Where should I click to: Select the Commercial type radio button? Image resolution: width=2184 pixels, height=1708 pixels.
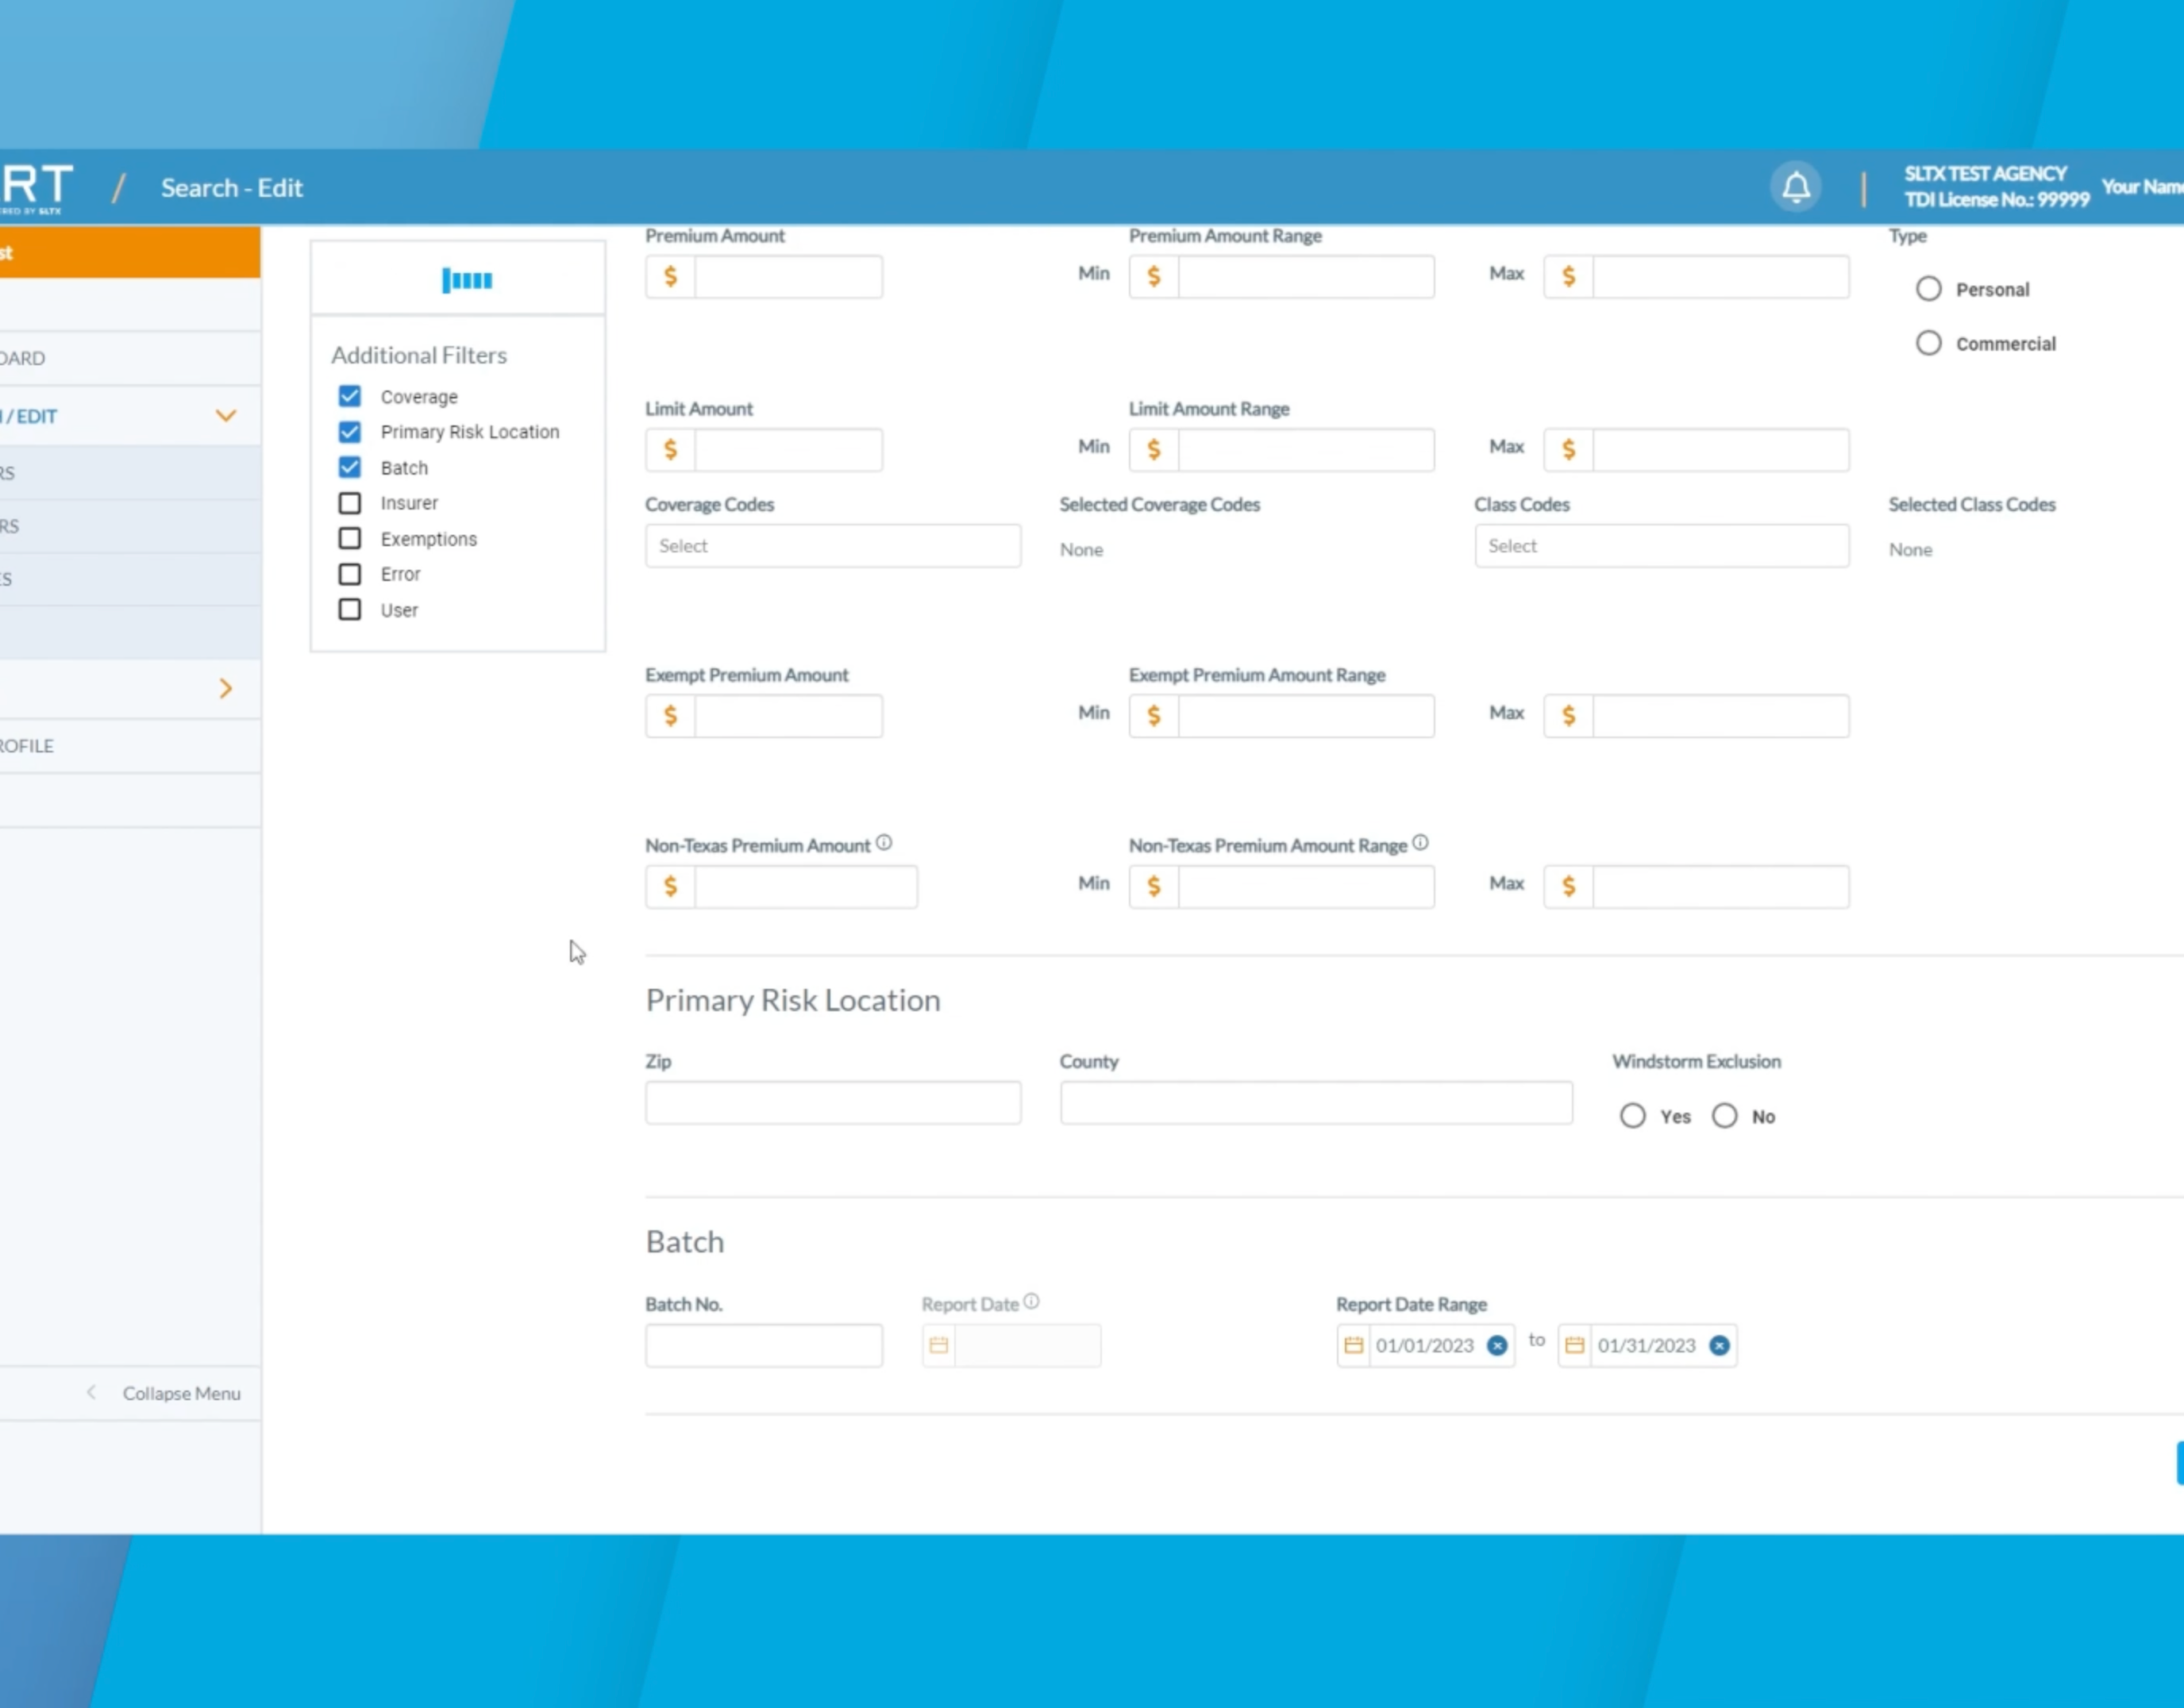click(1928, 343)
